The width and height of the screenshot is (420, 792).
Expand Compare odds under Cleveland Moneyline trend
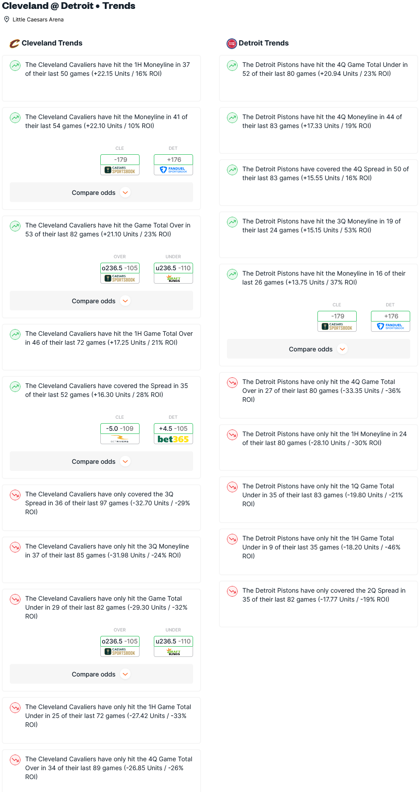click(x=102, y=193)
